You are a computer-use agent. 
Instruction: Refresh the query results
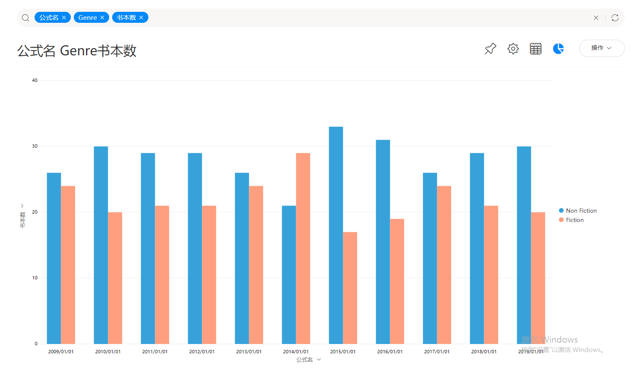pos(615,18)
